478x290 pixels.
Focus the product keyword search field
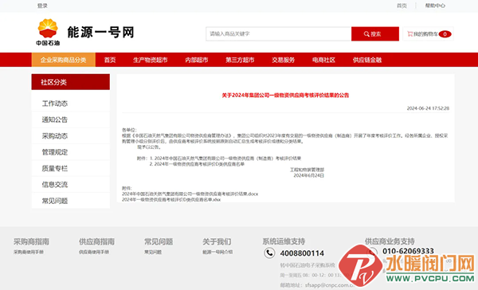pos(279,33)
